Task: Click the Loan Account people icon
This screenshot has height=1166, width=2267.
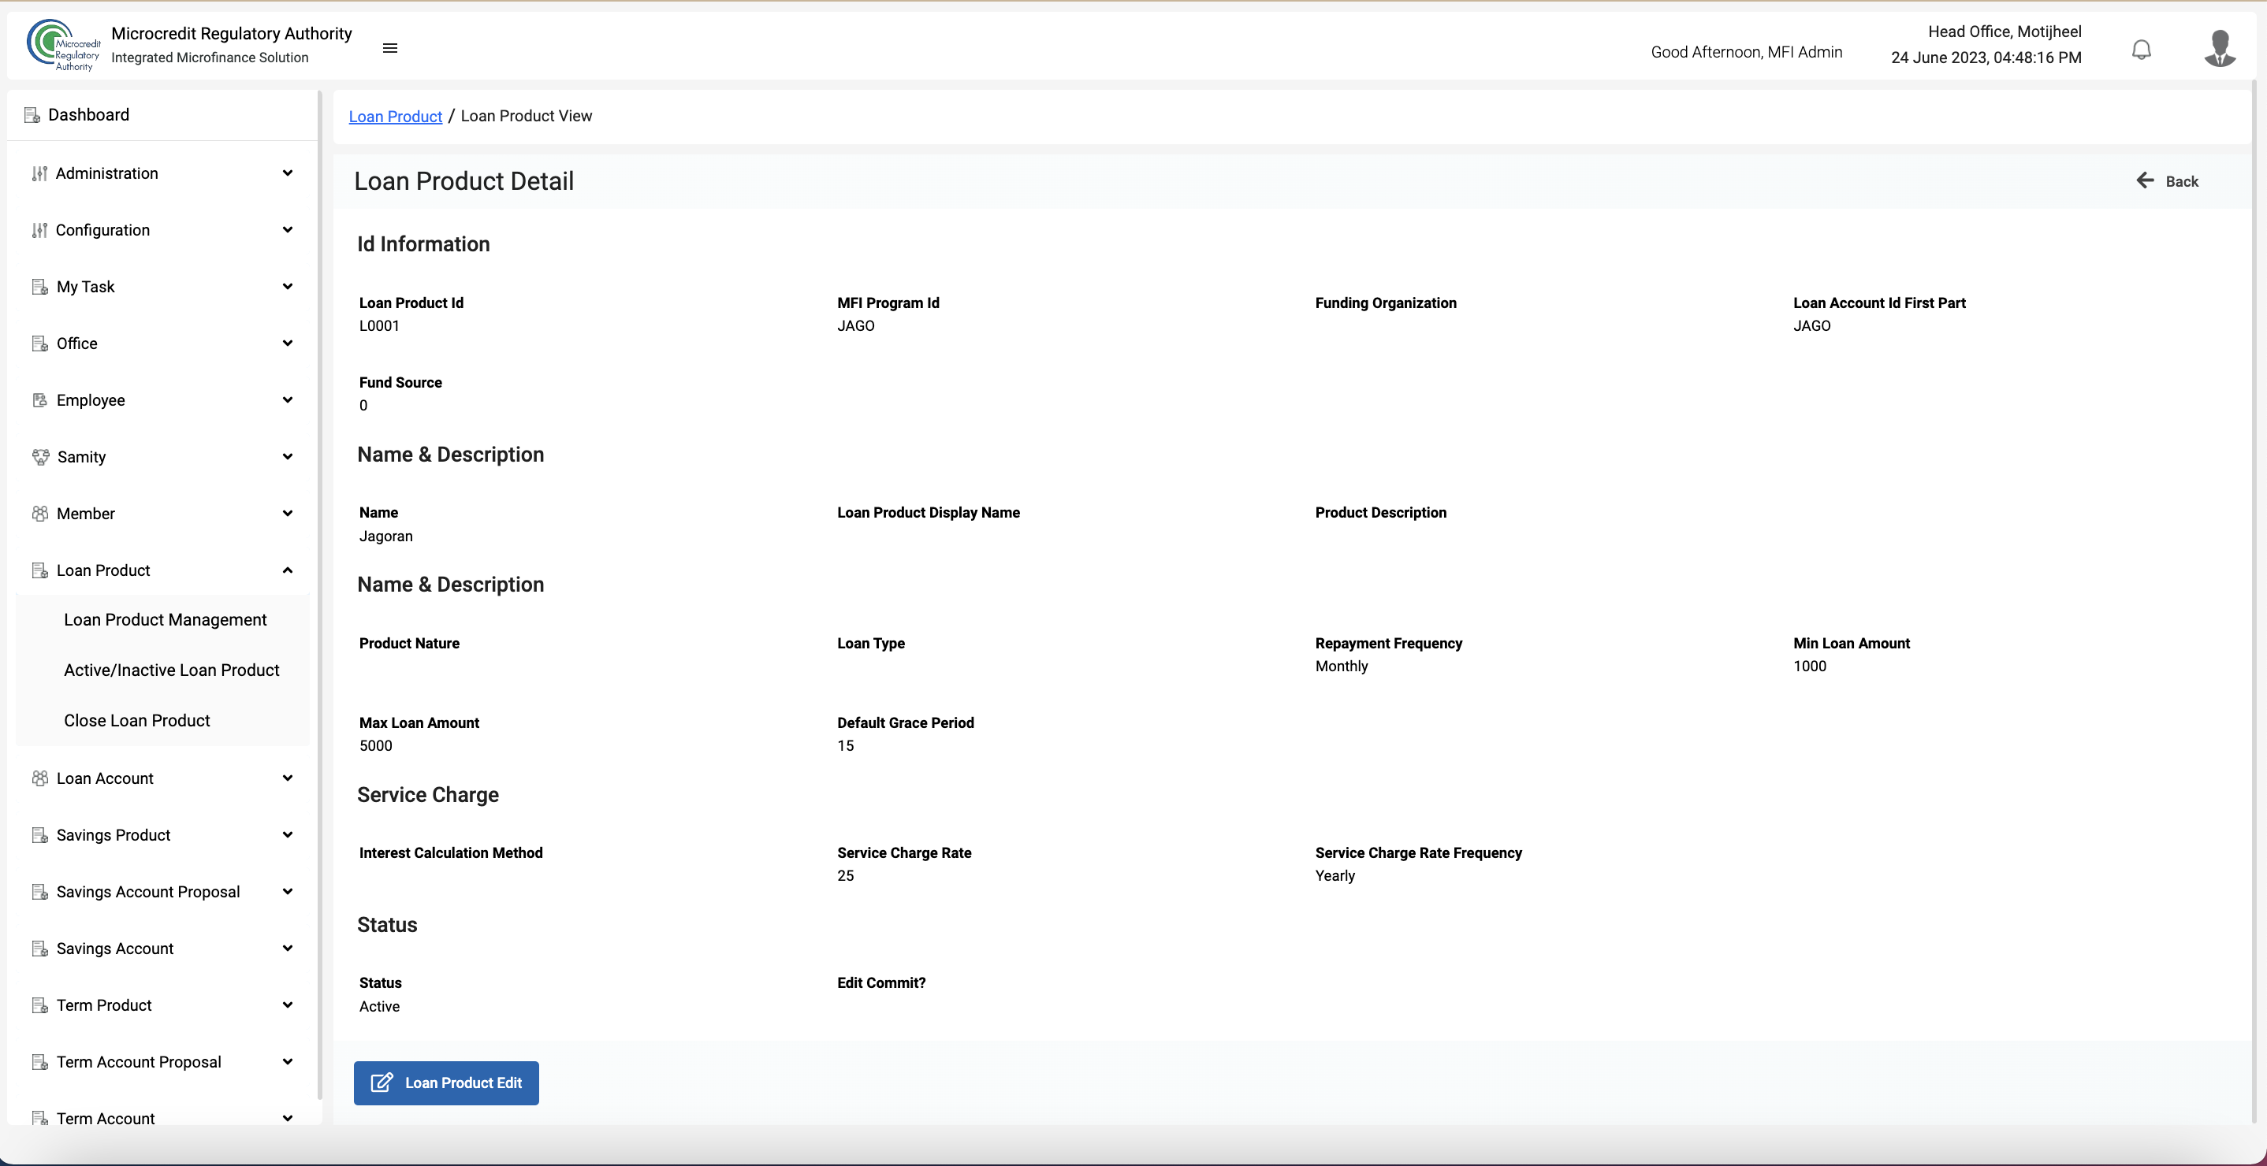Action: 39,778
